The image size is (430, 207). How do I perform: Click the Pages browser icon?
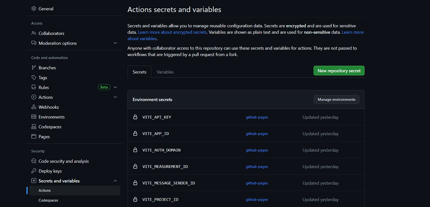(34, 137)
